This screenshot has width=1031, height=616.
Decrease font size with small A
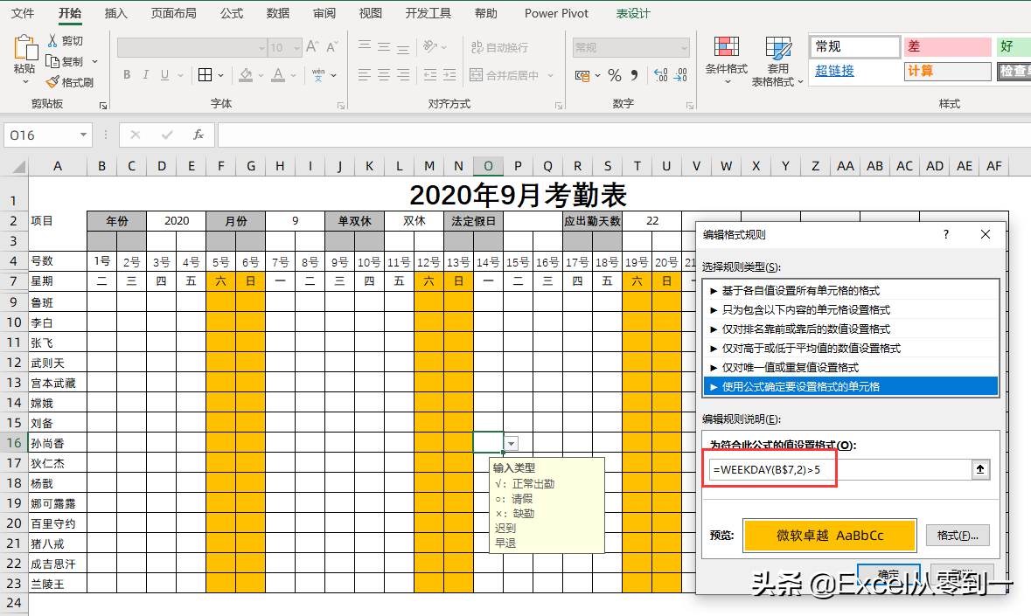tap(332, 46)
